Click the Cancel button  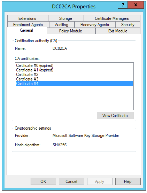71,181
